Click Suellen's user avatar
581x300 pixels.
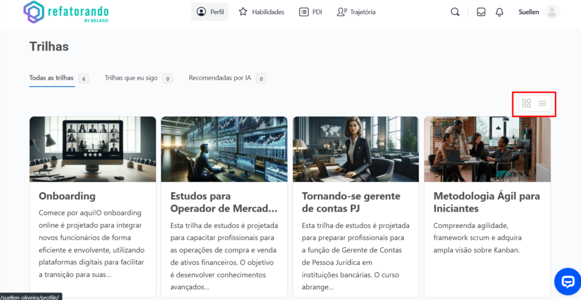point(551,12)
